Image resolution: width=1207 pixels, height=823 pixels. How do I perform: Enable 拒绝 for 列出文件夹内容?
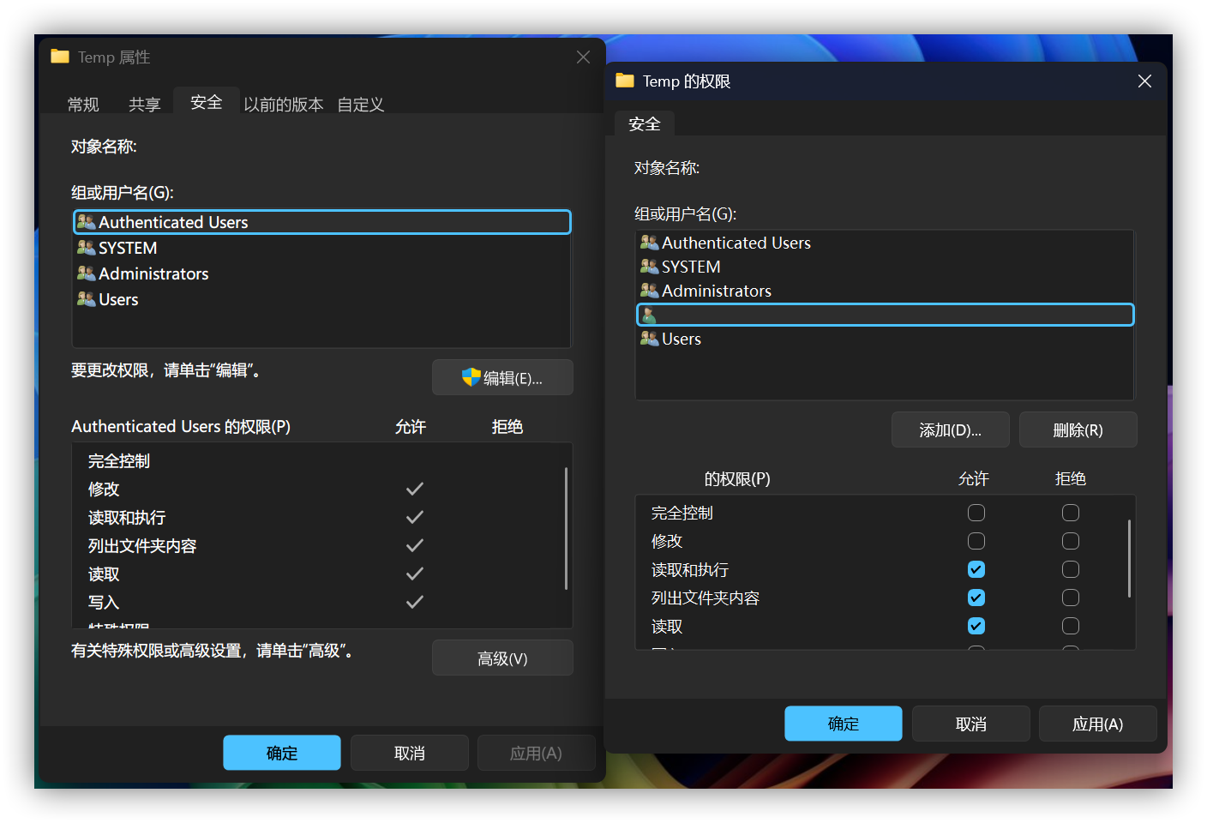tap(1071, 598)
